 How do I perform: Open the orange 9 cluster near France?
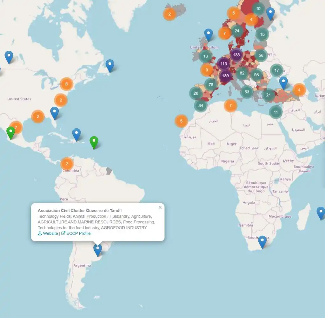(207, 70)
